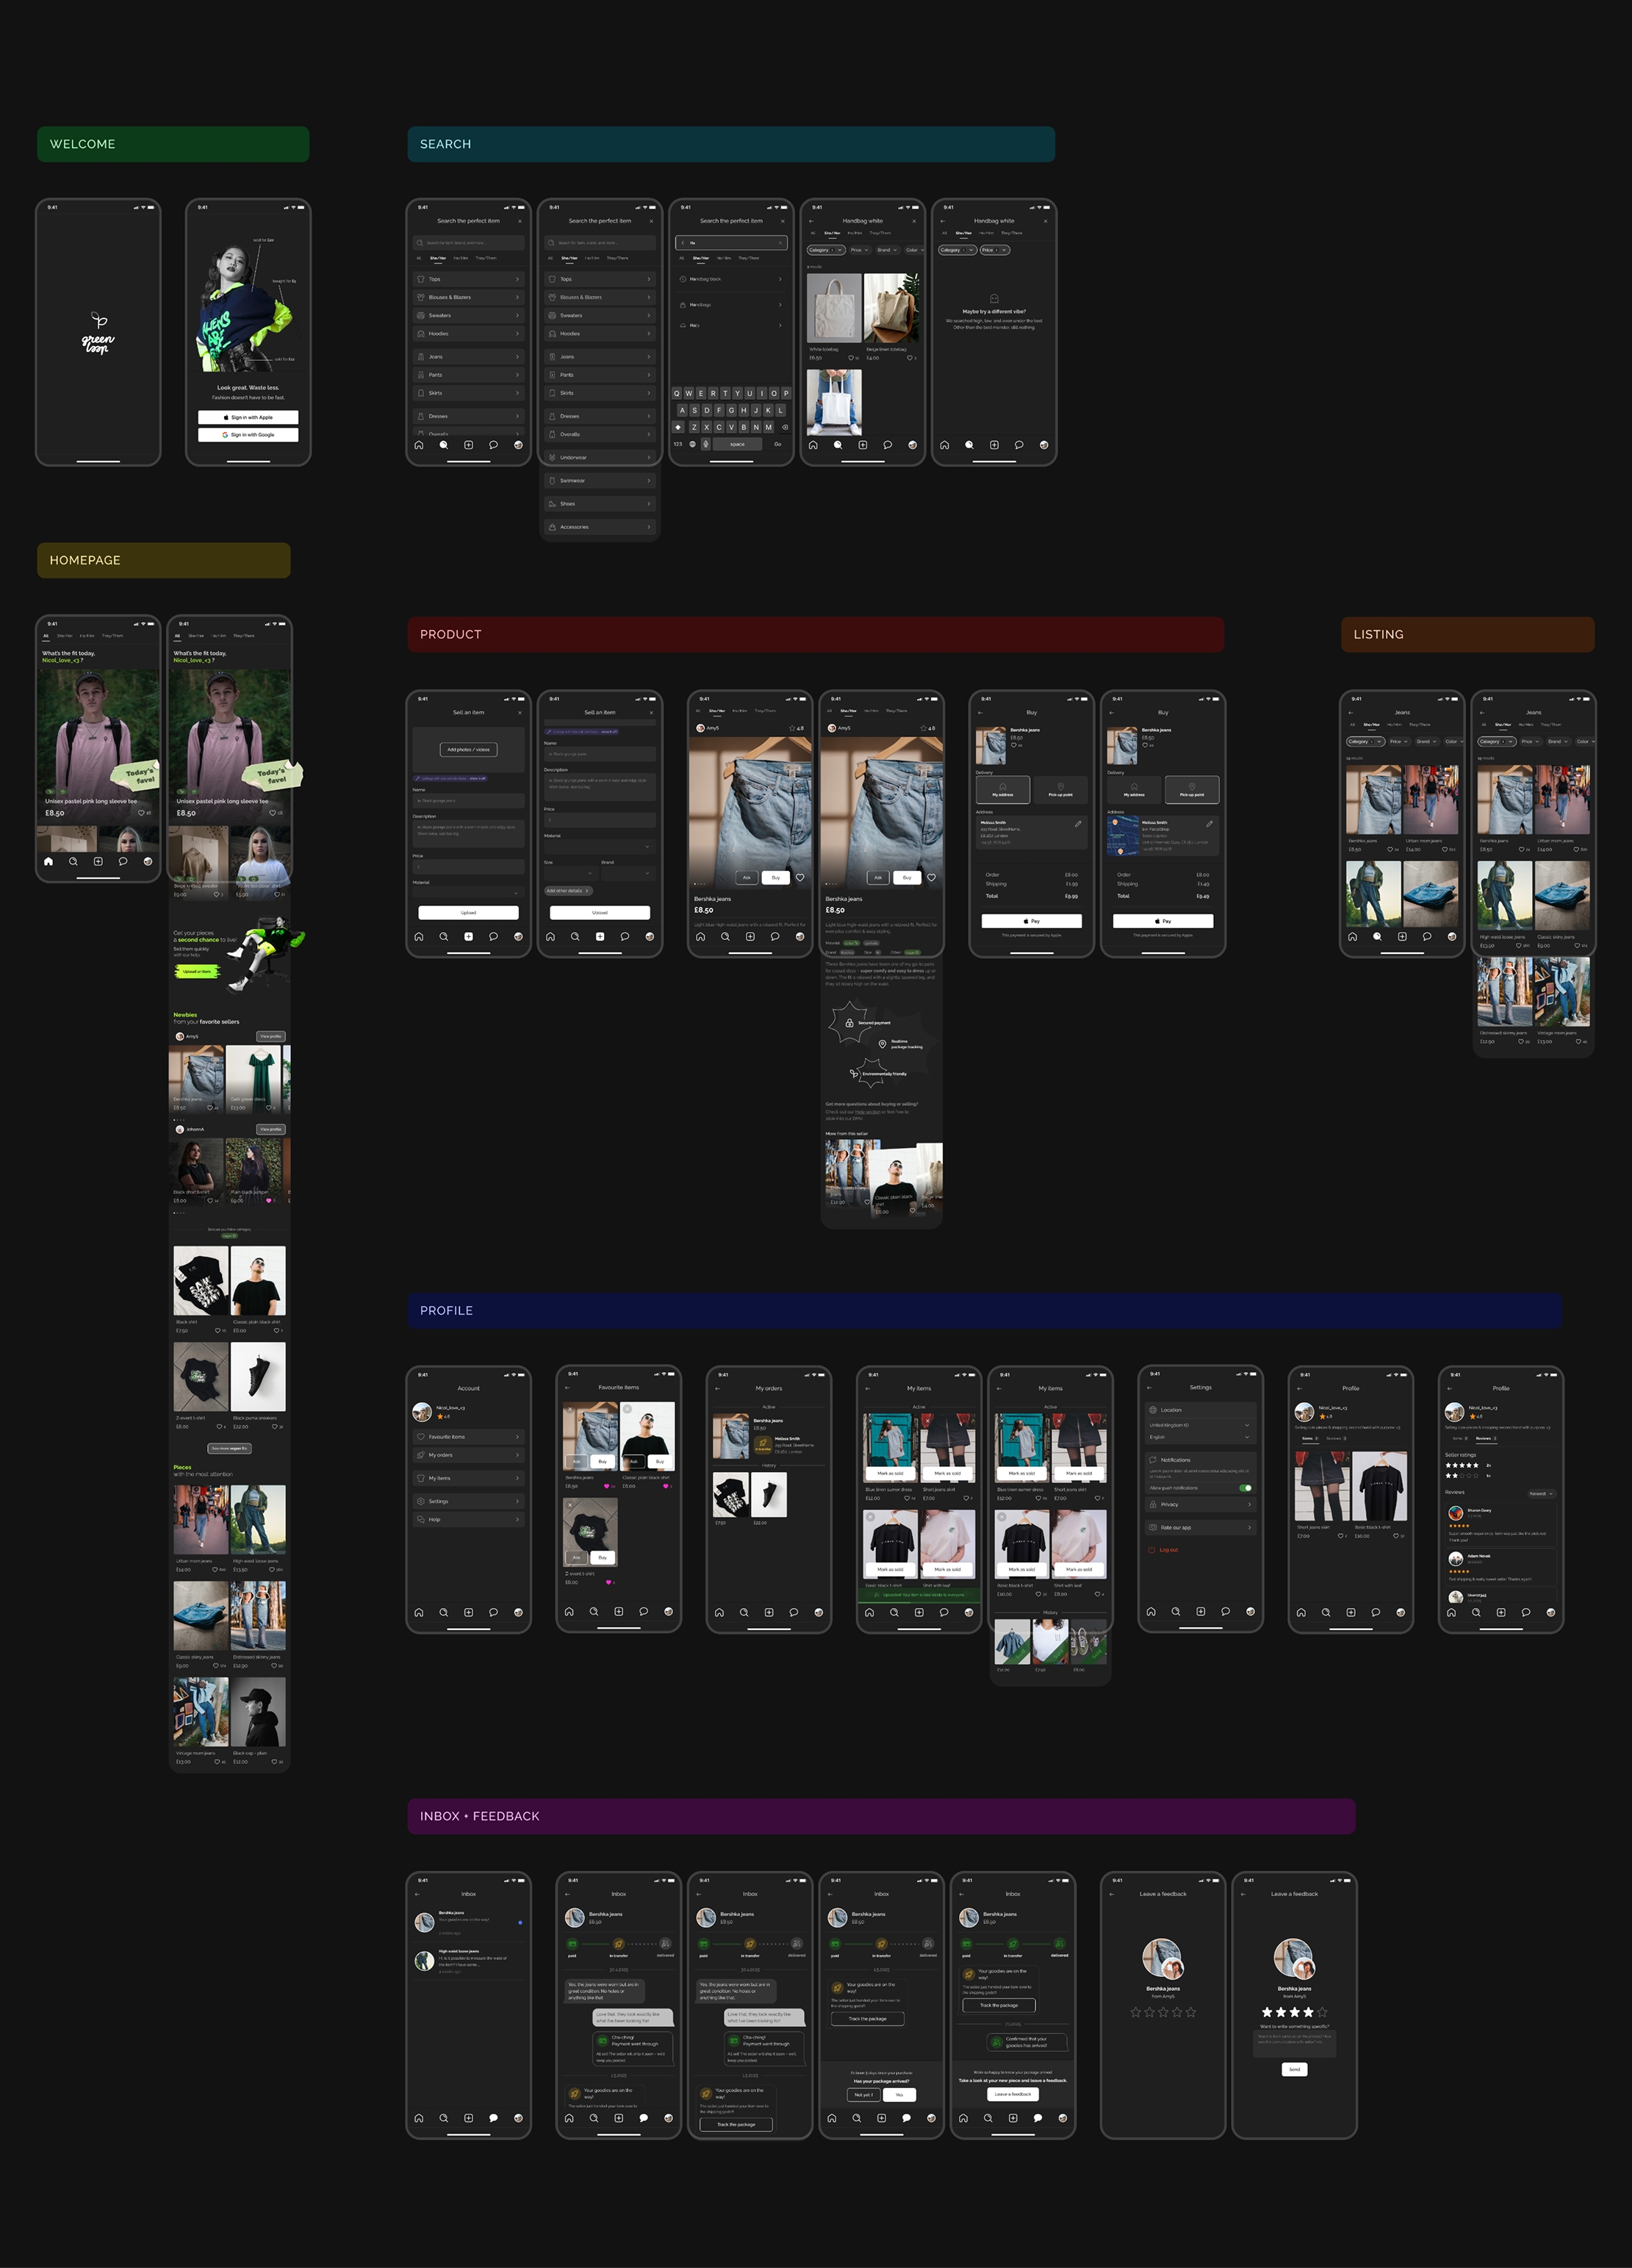Open the Category filter dropdown on the Handbag white results screen
1632x2268 pixels.
pyautogui.click(x=826, y=250)
